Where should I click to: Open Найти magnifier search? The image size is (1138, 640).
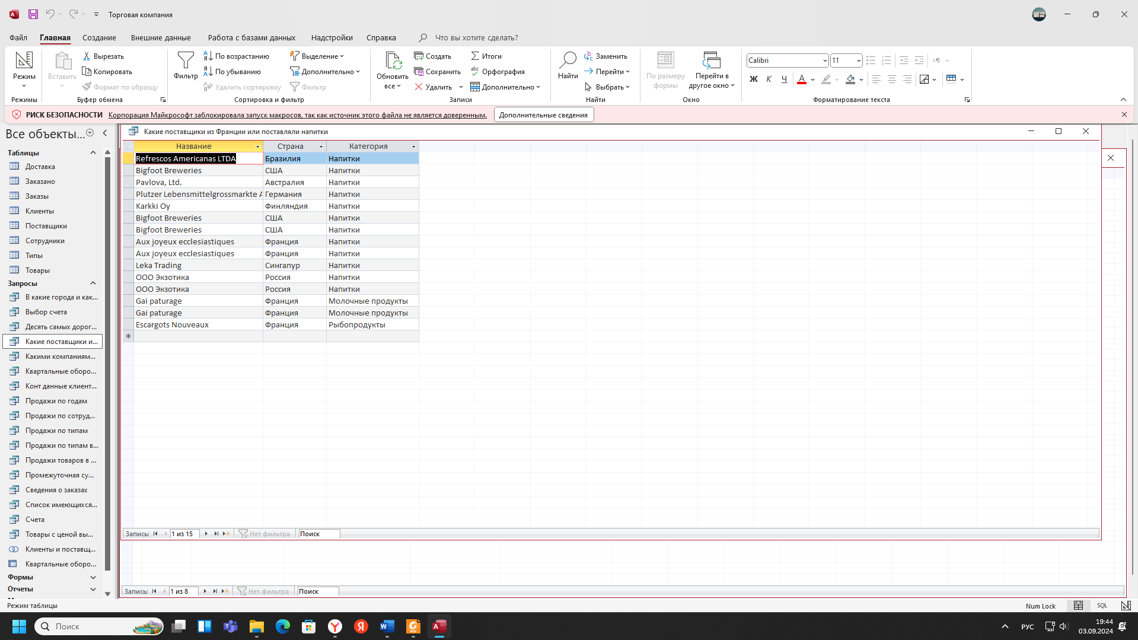pyautogui.click(x=568, y=65)
